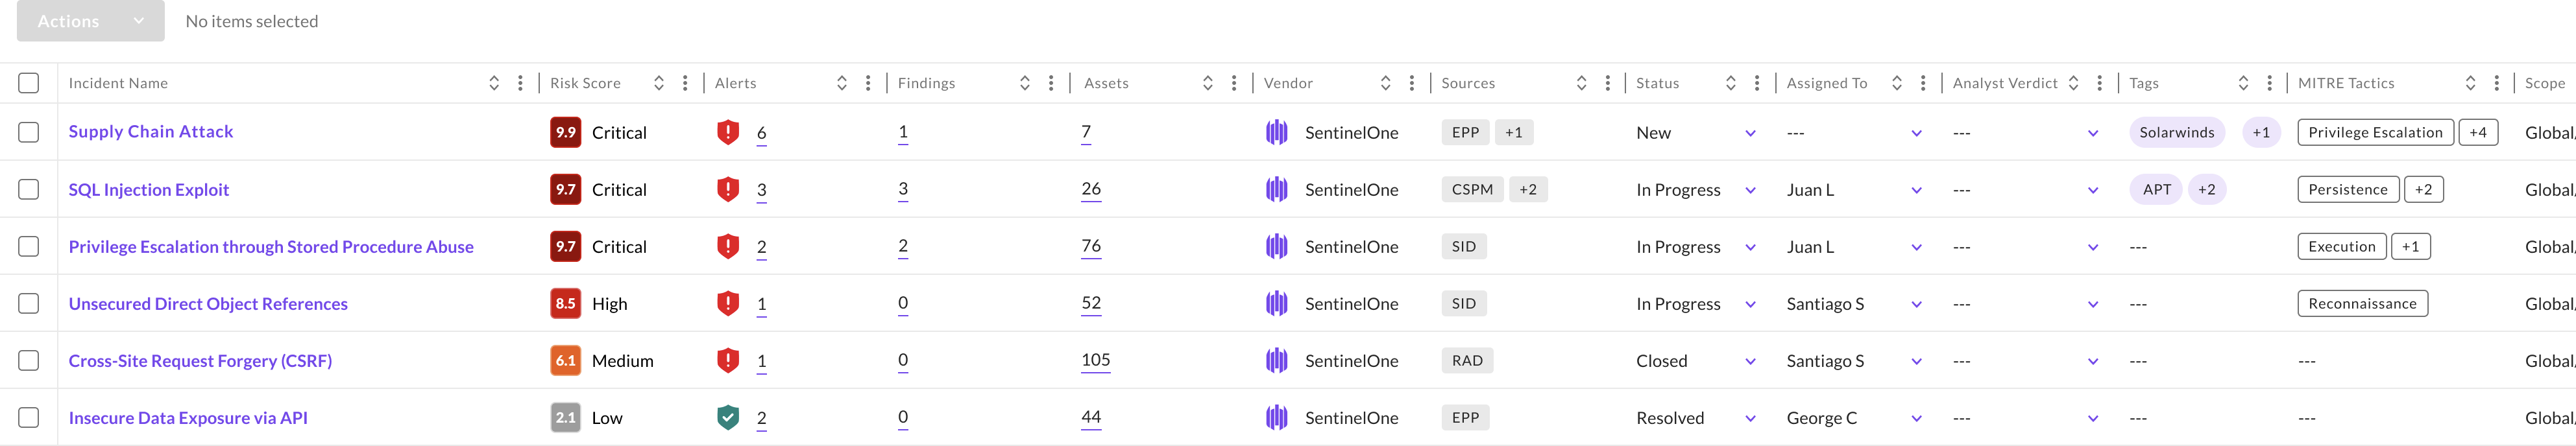
Task: Open analyst verdict dropdown for SQL Injection Exploit
Action: click(2093, 190)
